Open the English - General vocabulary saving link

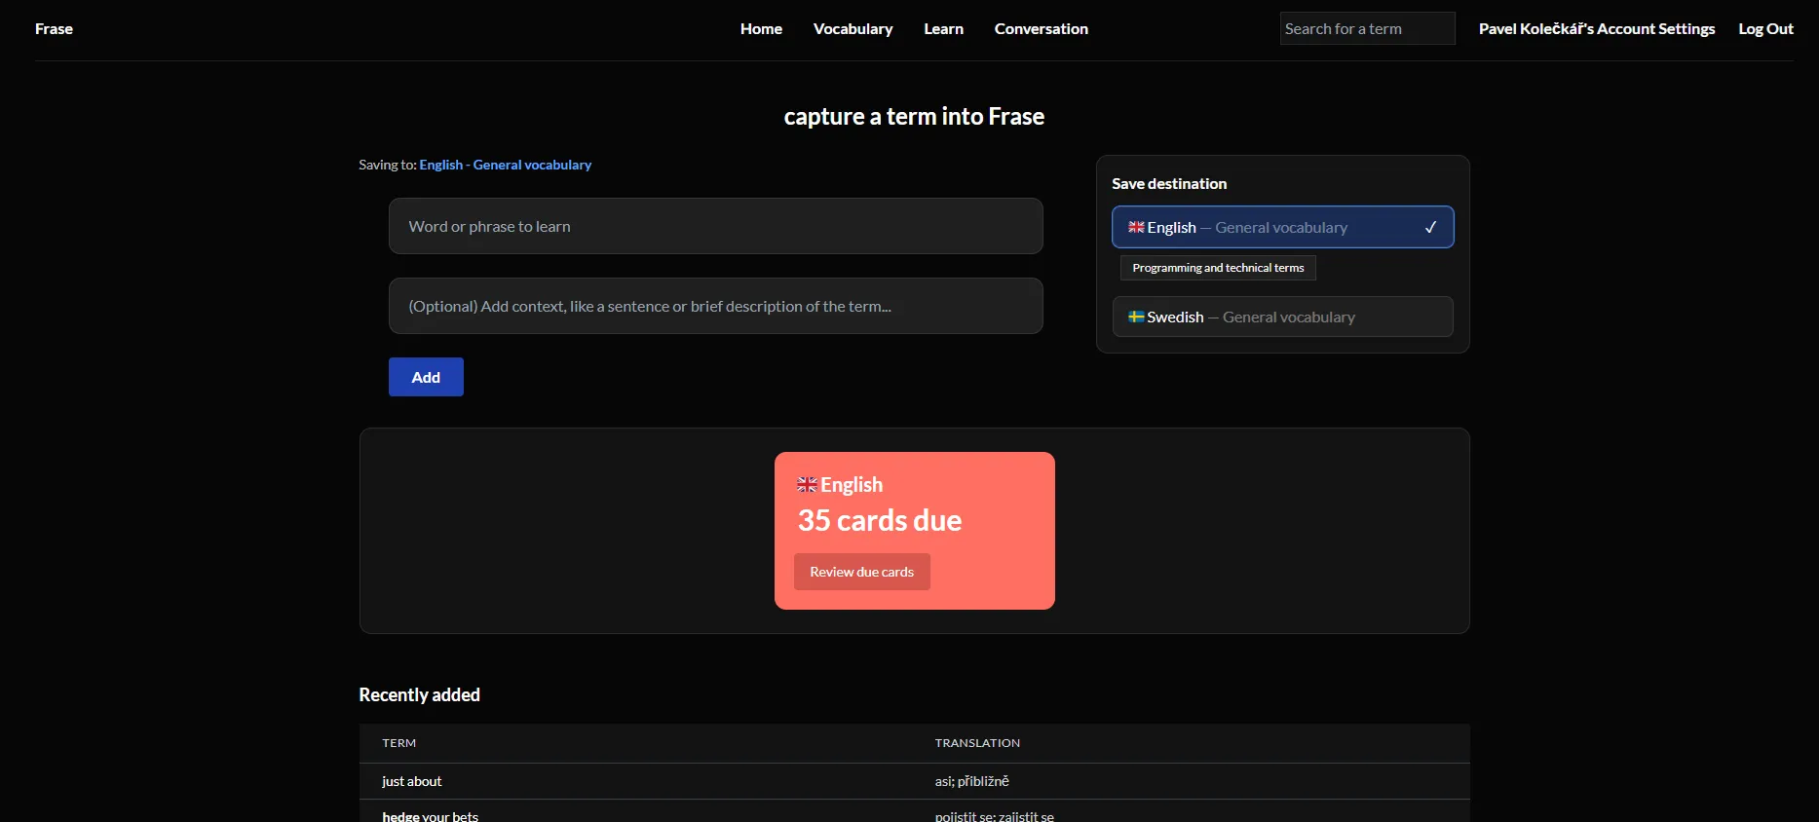point(505,165)
